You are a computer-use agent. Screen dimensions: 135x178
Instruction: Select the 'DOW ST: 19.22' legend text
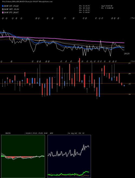point(11,6)
